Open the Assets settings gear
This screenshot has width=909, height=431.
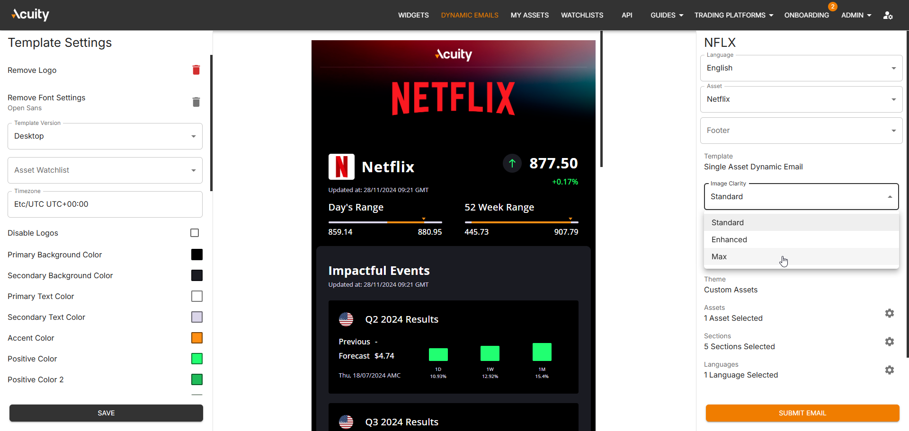(x=890, y=313)
